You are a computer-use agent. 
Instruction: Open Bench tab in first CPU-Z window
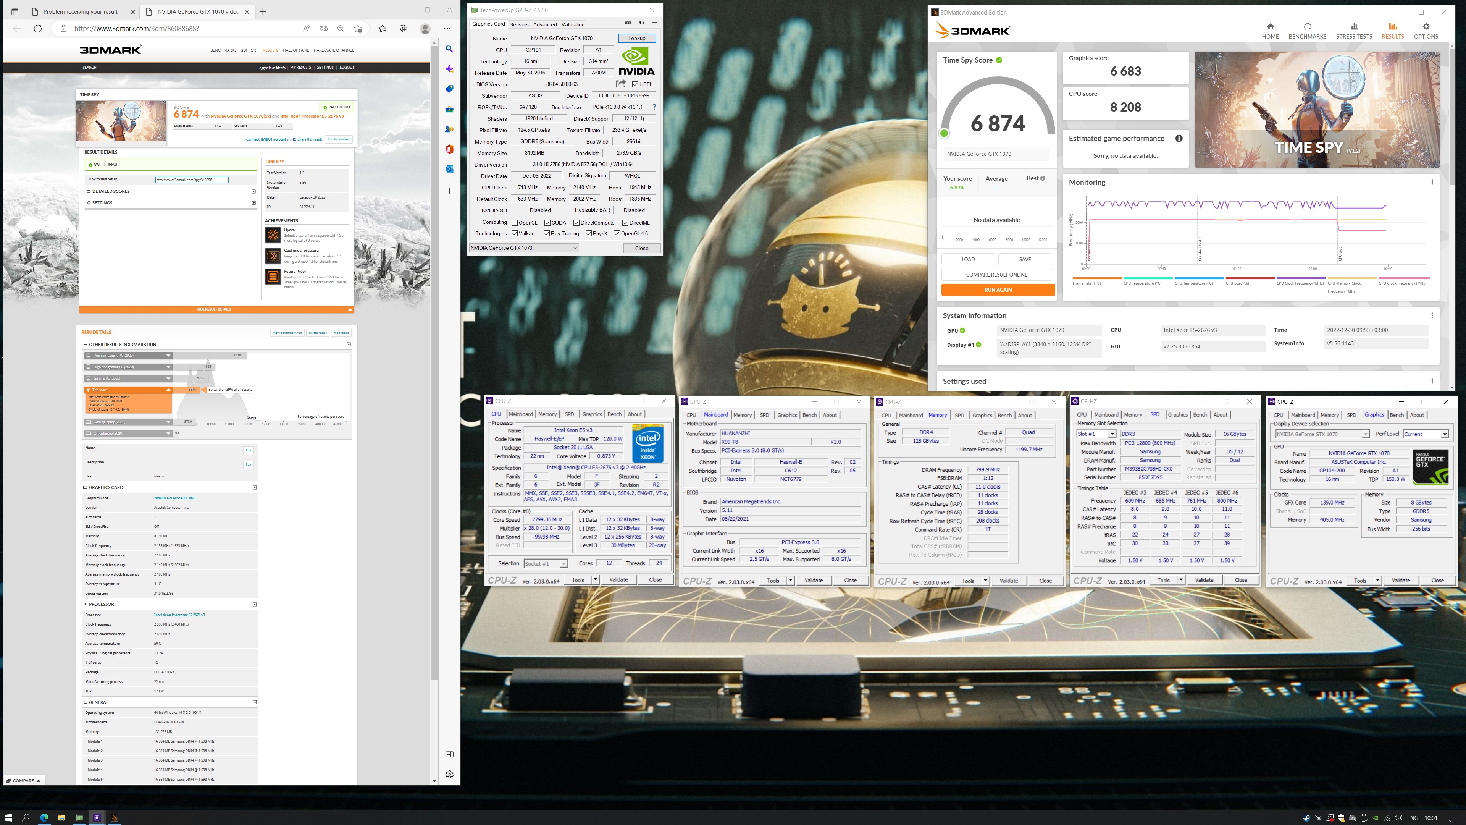click(614, 414)
